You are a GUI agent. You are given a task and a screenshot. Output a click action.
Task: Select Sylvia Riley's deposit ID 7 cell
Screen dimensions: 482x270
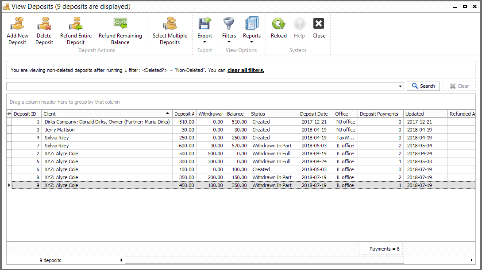tap(27, 146)
